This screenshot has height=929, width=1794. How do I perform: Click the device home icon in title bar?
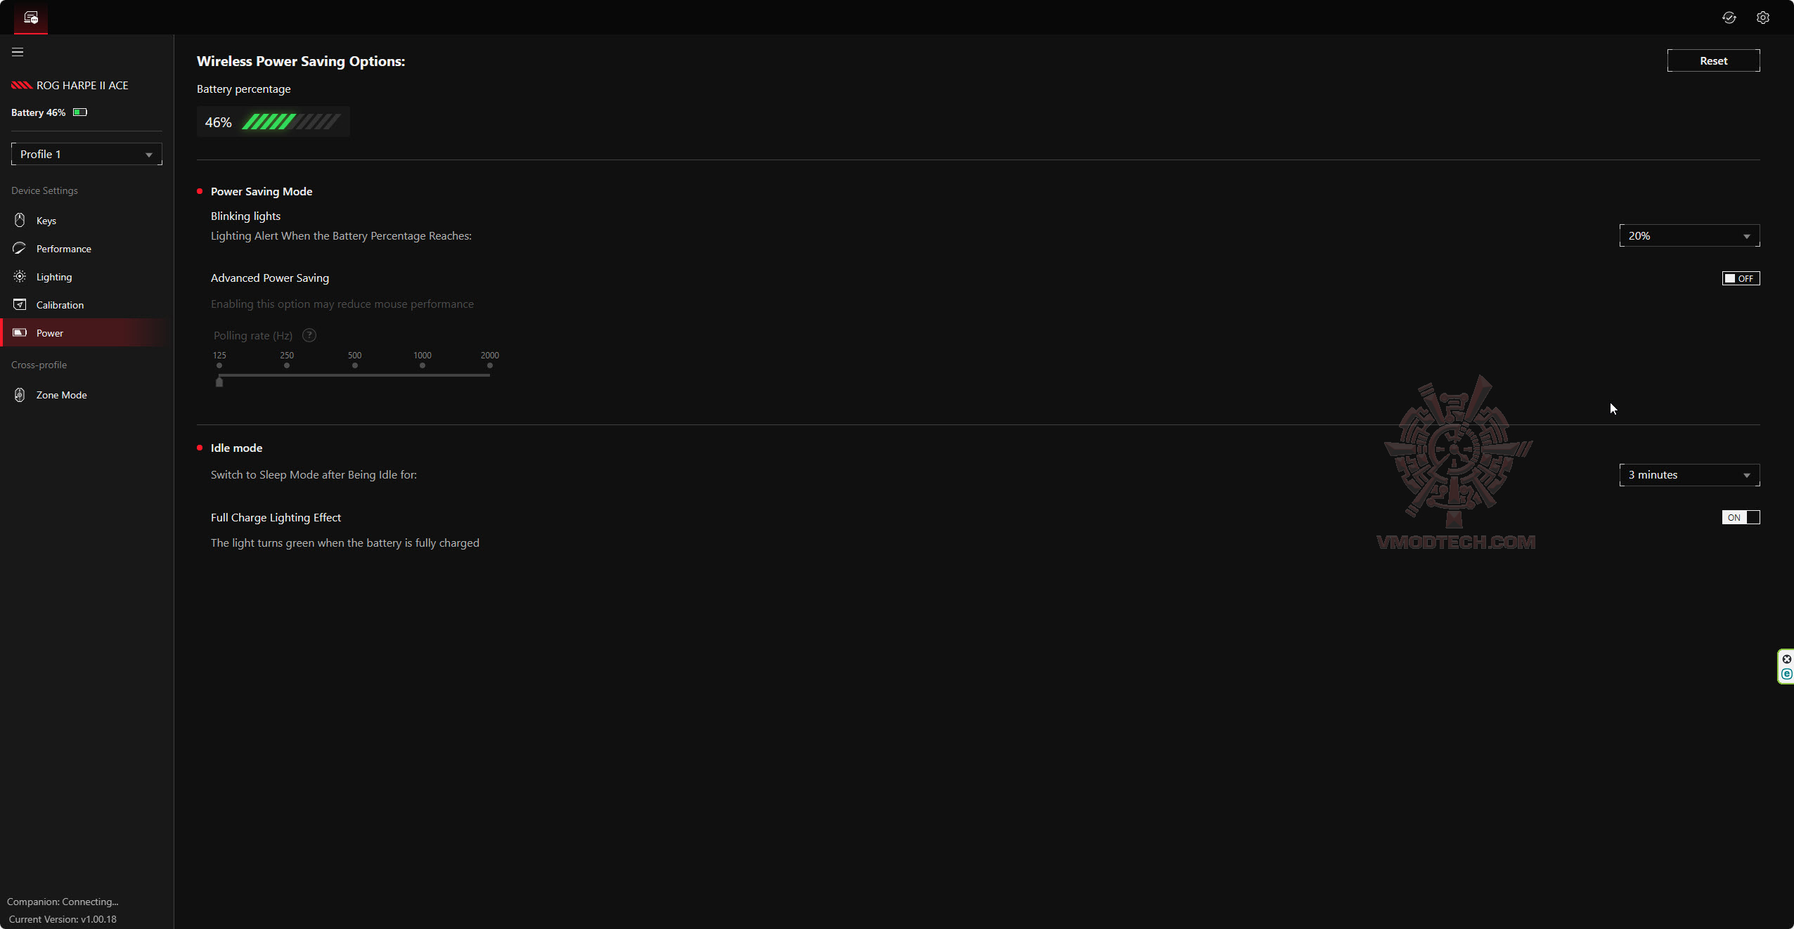coord(31,18)
